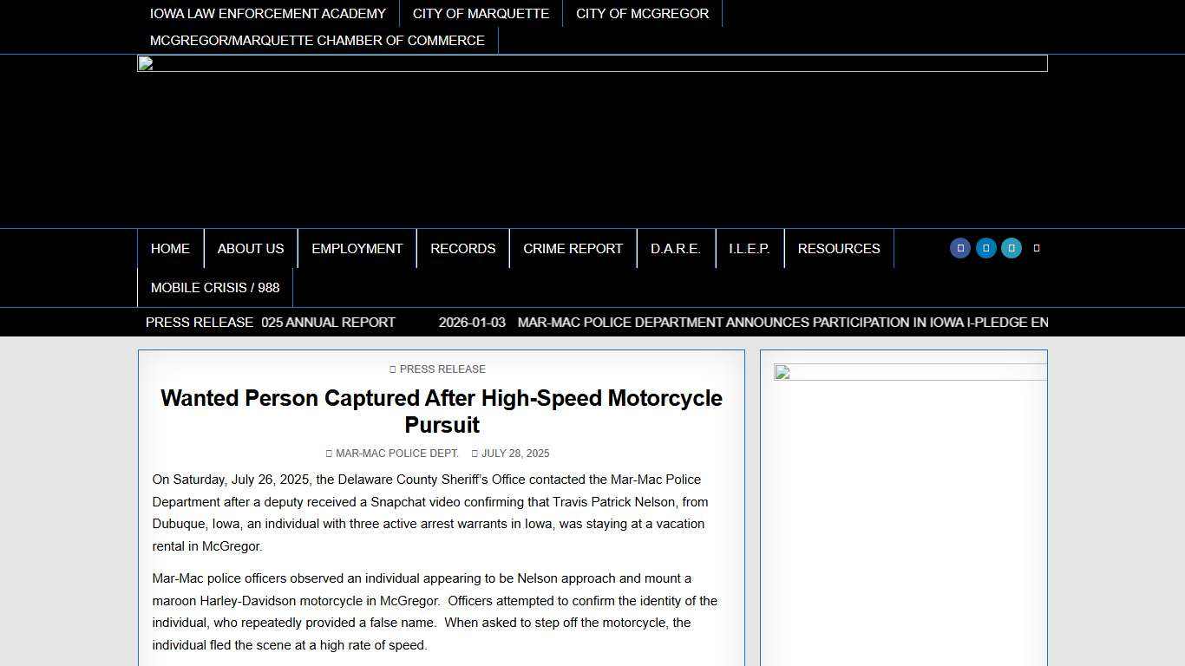This screenshot has width=1185, height=666.
Task: Open the City of Marquette link
Action: 481,14
